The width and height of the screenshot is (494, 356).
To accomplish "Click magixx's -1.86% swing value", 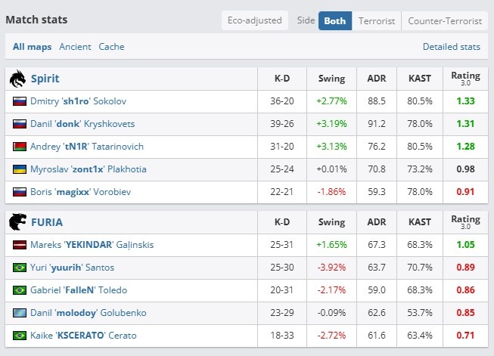I will pyautogui.click(x=331, y=192).
